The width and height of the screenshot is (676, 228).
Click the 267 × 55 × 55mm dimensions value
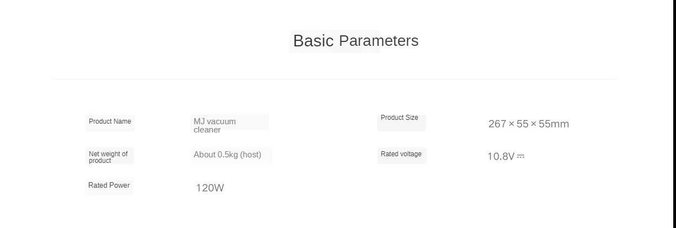pyautogui.click(x=528, y=124)
